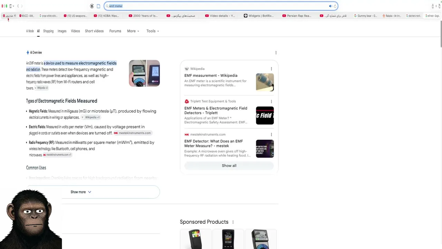Select the Videos search filter
Screen dimensions: 442x249
coord(75,31)
